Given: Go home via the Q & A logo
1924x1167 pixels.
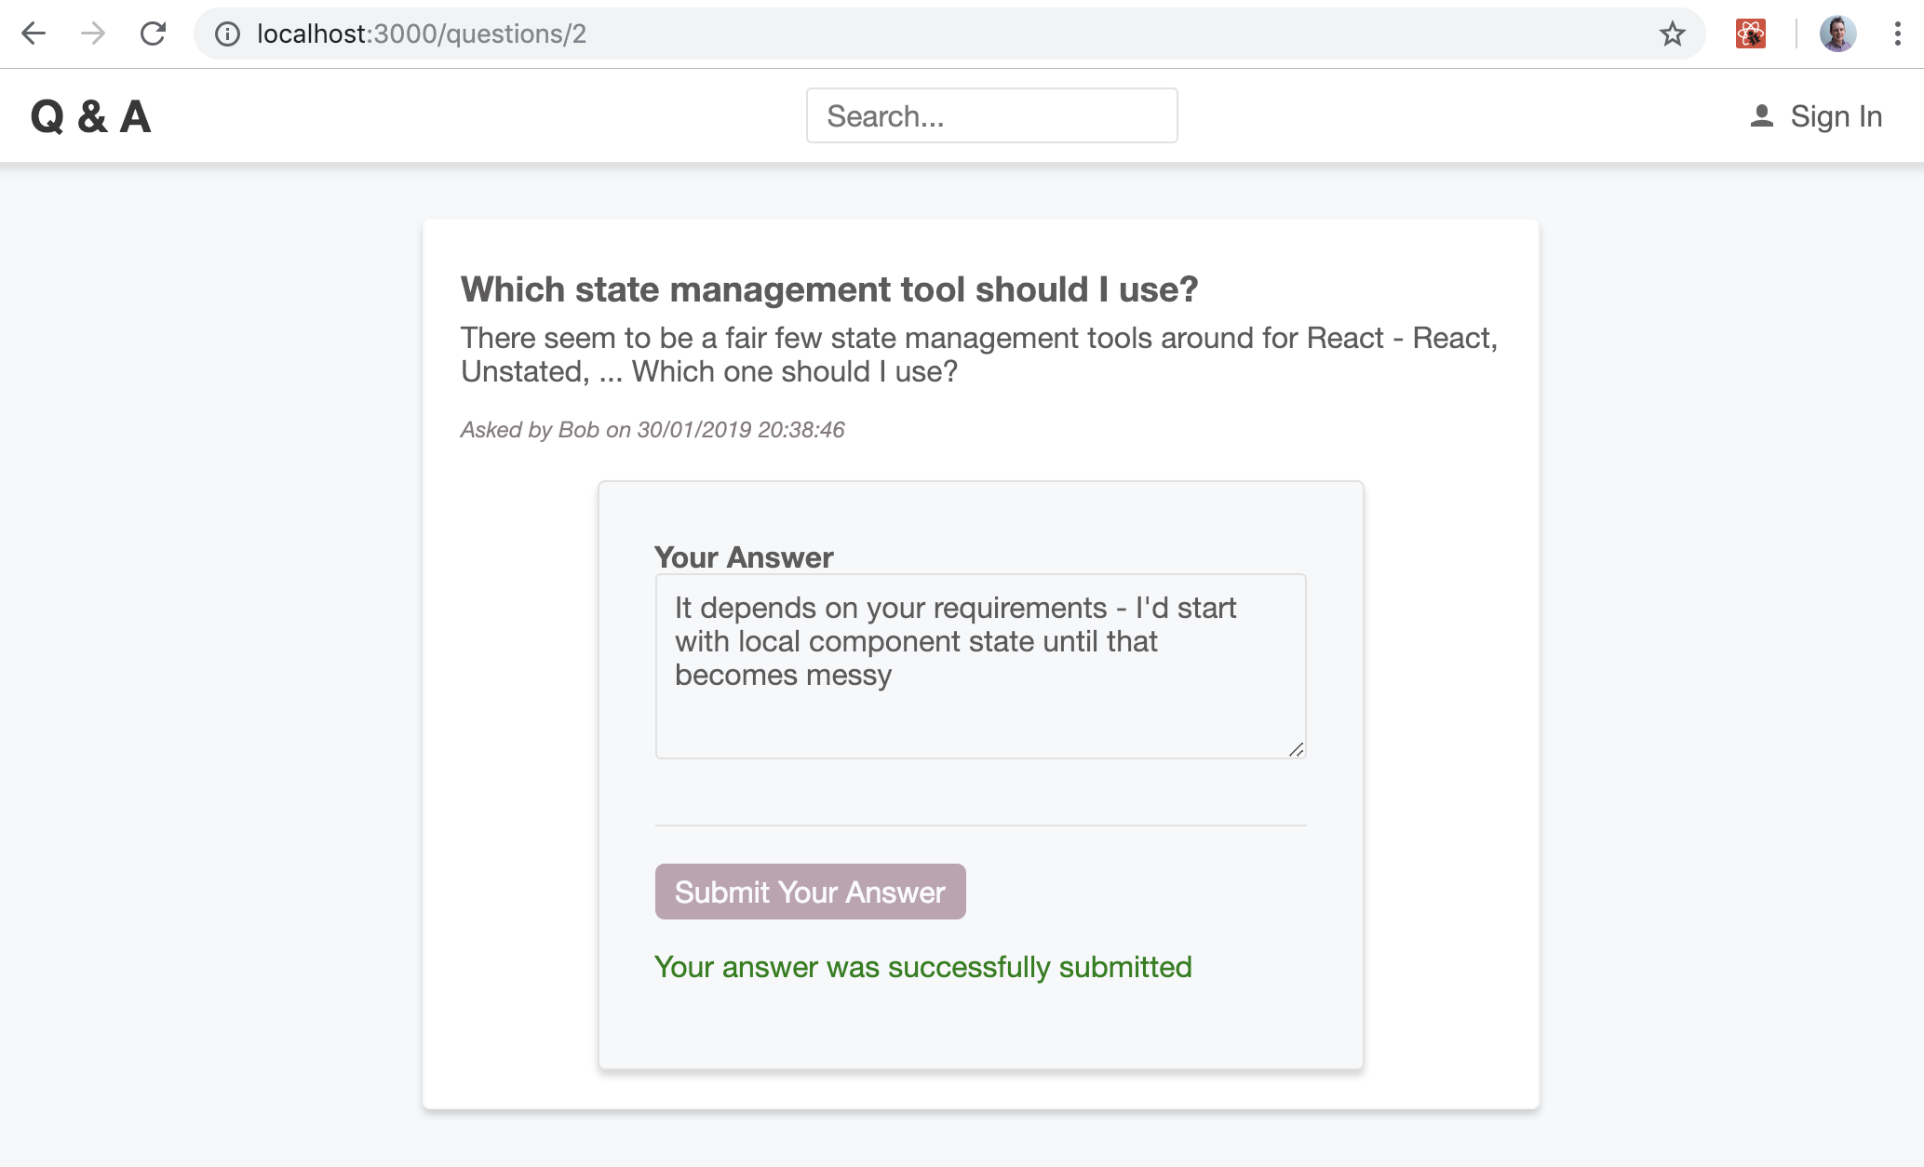Looking at the screenshot, I should tap(90, 117).
